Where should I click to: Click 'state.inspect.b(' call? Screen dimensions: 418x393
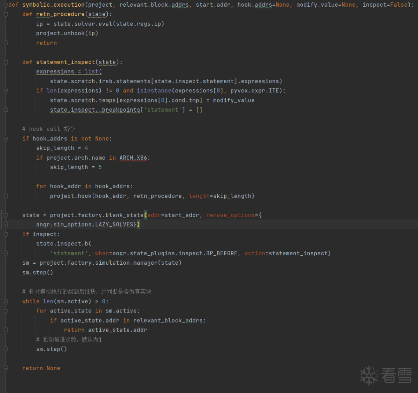[x=64, y=244]
